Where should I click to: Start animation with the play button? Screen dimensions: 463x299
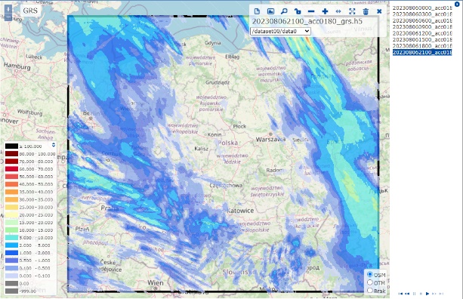click(x=428, y=294)
